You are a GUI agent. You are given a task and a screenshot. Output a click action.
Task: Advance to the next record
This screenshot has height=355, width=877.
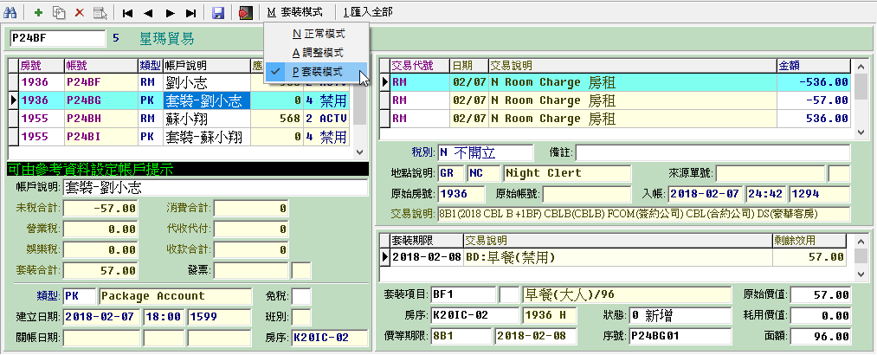pos(170,13)
